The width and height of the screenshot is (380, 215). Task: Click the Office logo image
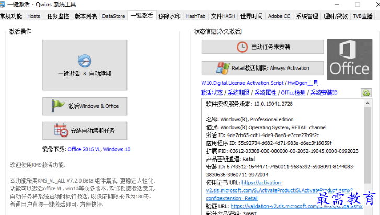(x=350, y=60)
